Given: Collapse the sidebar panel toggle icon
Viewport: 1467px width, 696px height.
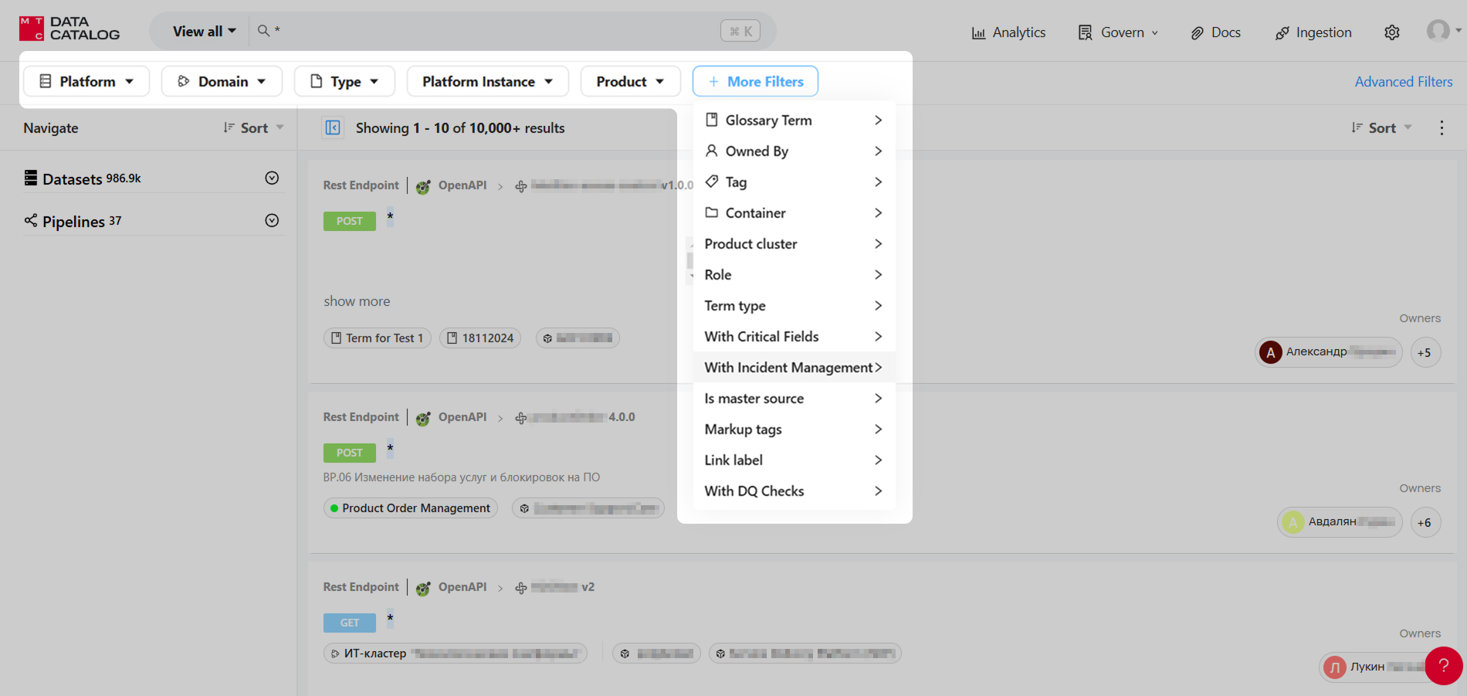Looking at the screenshot, I should (333, 127).
